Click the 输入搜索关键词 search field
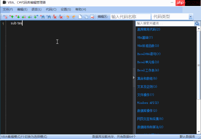This screenshot has width=201, height=139. (x=165, y=23)
